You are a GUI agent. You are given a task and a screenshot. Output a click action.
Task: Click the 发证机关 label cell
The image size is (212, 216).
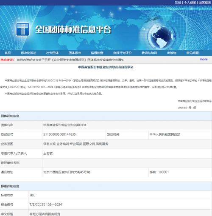click(127, 134)
